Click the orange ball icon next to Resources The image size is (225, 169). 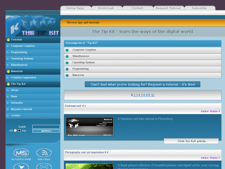(x=8, y=71)
